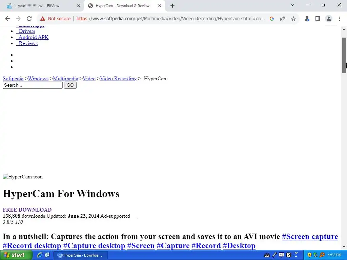
Task: Open Chrome three-dot menu
Action: [340, 19]
